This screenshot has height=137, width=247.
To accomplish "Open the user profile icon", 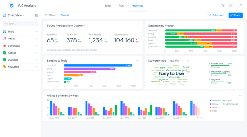I will [x=241, y=6].
